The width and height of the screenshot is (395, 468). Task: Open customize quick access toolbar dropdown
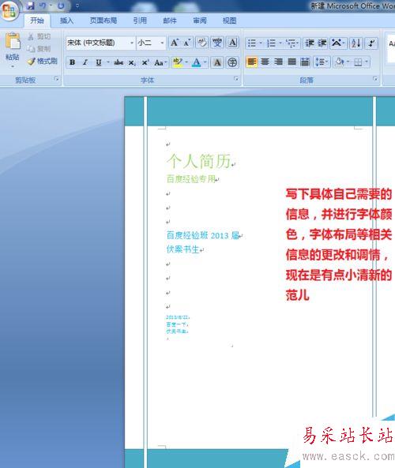[x=77, y=6]
